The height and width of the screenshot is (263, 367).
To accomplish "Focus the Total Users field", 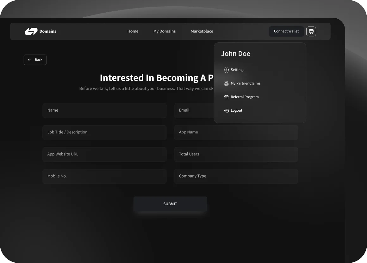I will tap(236, 154).
